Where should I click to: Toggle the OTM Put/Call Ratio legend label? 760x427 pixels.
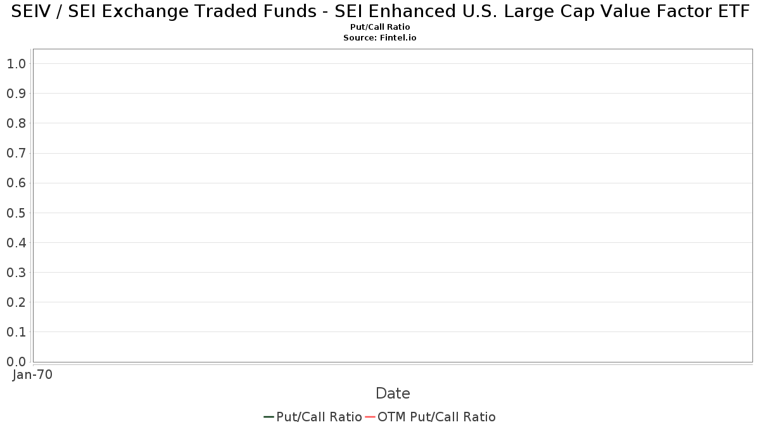coord(436,417)
